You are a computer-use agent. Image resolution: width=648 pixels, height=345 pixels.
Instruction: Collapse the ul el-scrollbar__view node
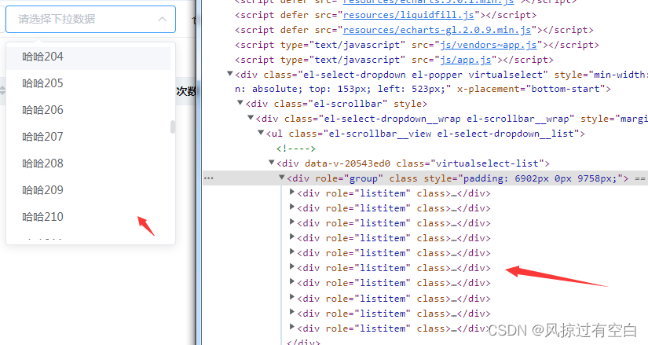click(x=261, y=132)
